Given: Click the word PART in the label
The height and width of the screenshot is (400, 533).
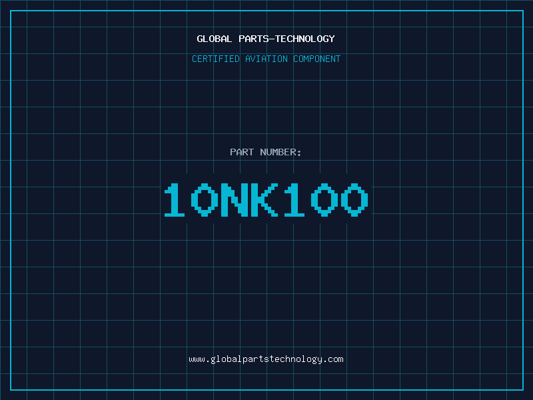Looking at the screenshot, I should tap(242, 152).
